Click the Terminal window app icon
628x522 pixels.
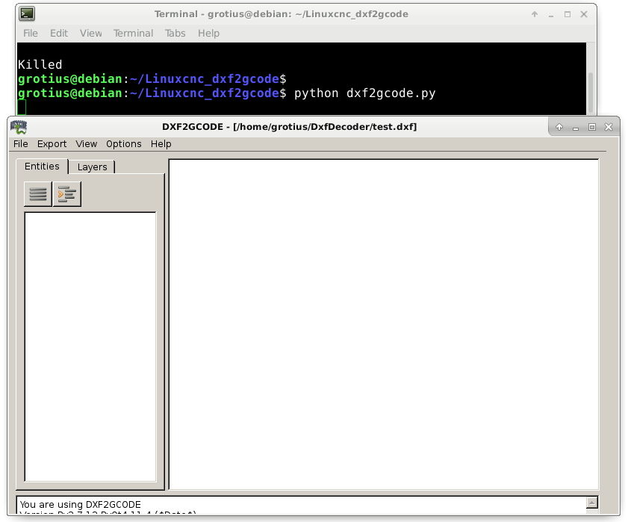pyautogui.click(x=27, y=14)
